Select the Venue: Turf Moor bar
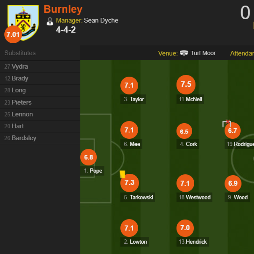This screenshot has height=254, width=254. [x=187, y=53]
